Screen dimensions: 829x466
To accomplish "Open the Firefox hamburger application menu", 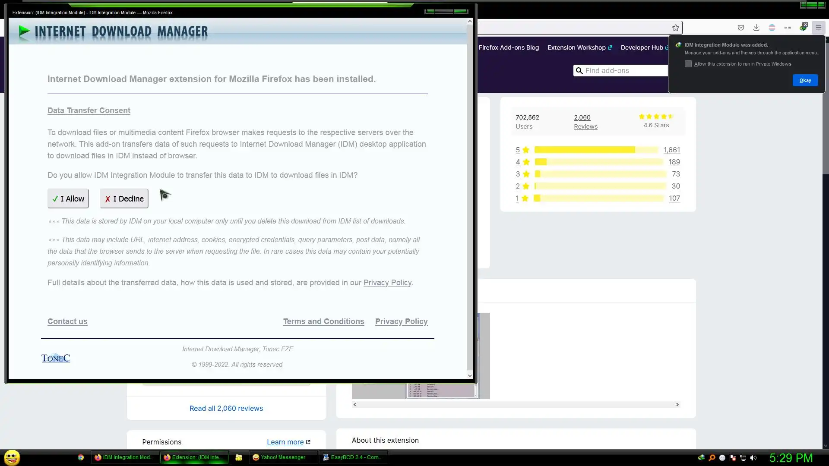I will (x=818, y=28).
